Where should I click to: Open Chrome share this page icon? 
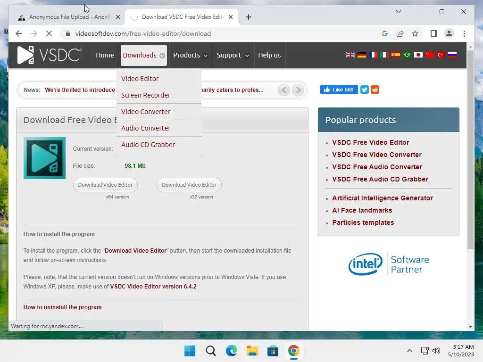pyautogui.click(x=400, y=33)
